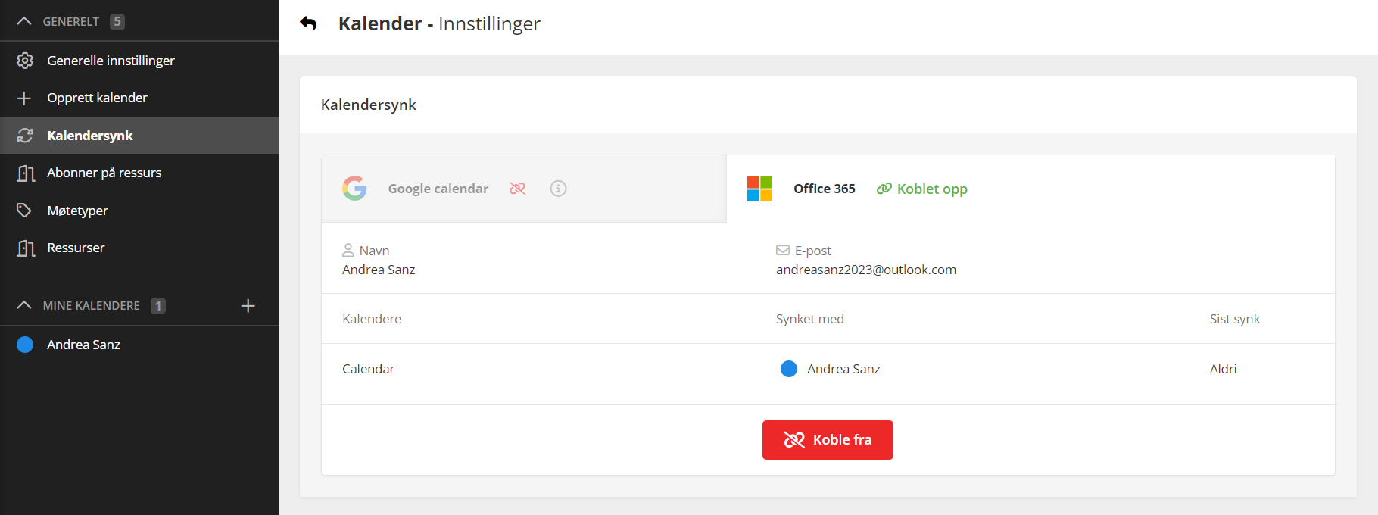1378x515 pixels.
Task: Click the Calendar row in the sync table
Action: click(x=369, y=369)
